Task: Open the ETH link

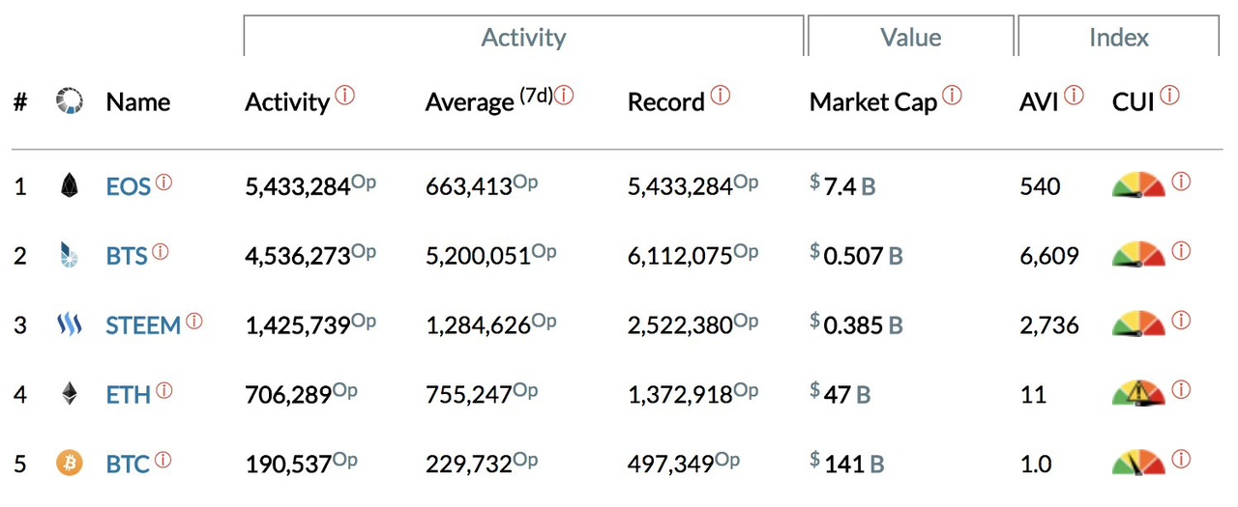Action: pyautogui.click(x=129, y=395)
